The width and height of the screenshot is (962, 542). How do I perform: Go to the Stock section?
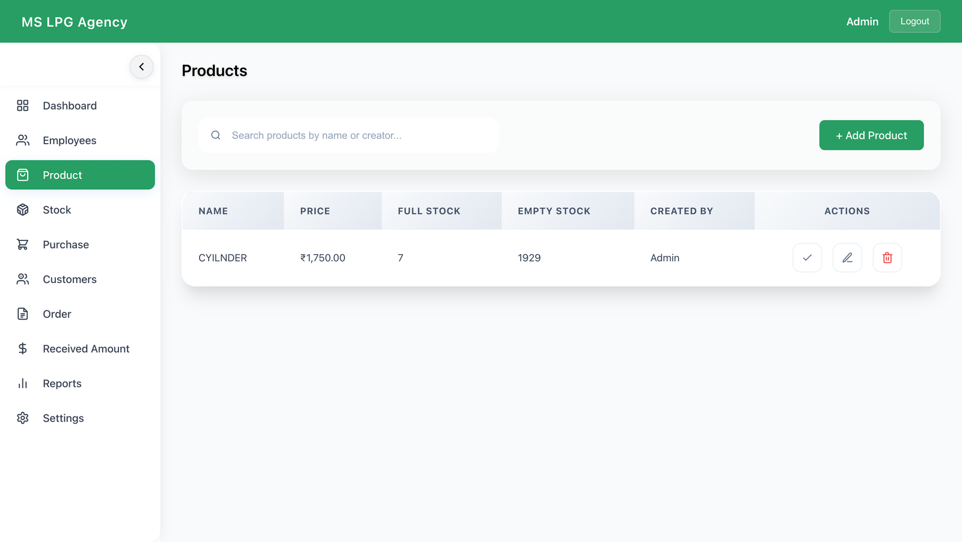(80, 210)
